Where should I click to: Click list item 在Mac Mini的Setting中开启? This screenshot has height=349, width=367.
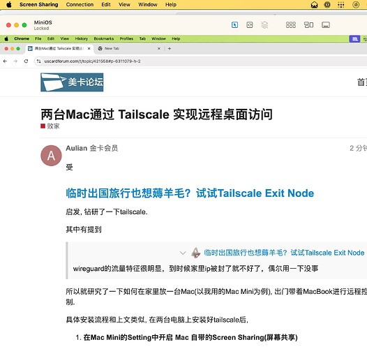coord(190,337)
